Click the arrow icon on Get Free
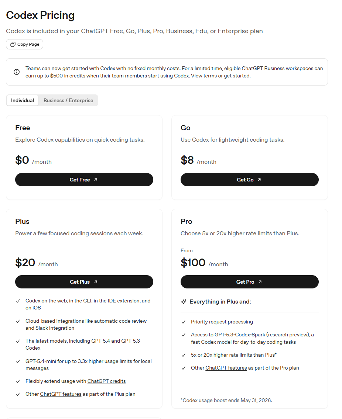This screenshot has height=419, width=342. pos(96,180)
